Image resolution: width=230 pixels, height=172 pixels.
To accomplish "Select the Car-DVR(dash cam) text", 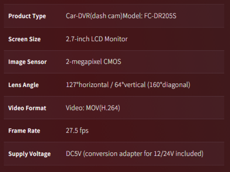I will click(x=94, y=16).
